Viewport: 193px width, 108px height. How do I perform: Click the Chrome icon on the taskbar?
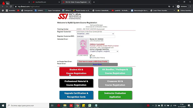pos(77,106)
